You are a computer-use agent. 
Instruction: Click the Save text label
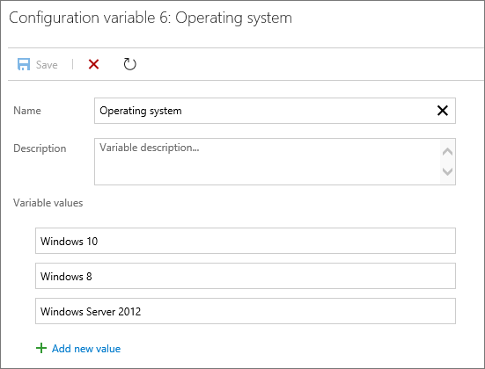(x=47, y=65)
